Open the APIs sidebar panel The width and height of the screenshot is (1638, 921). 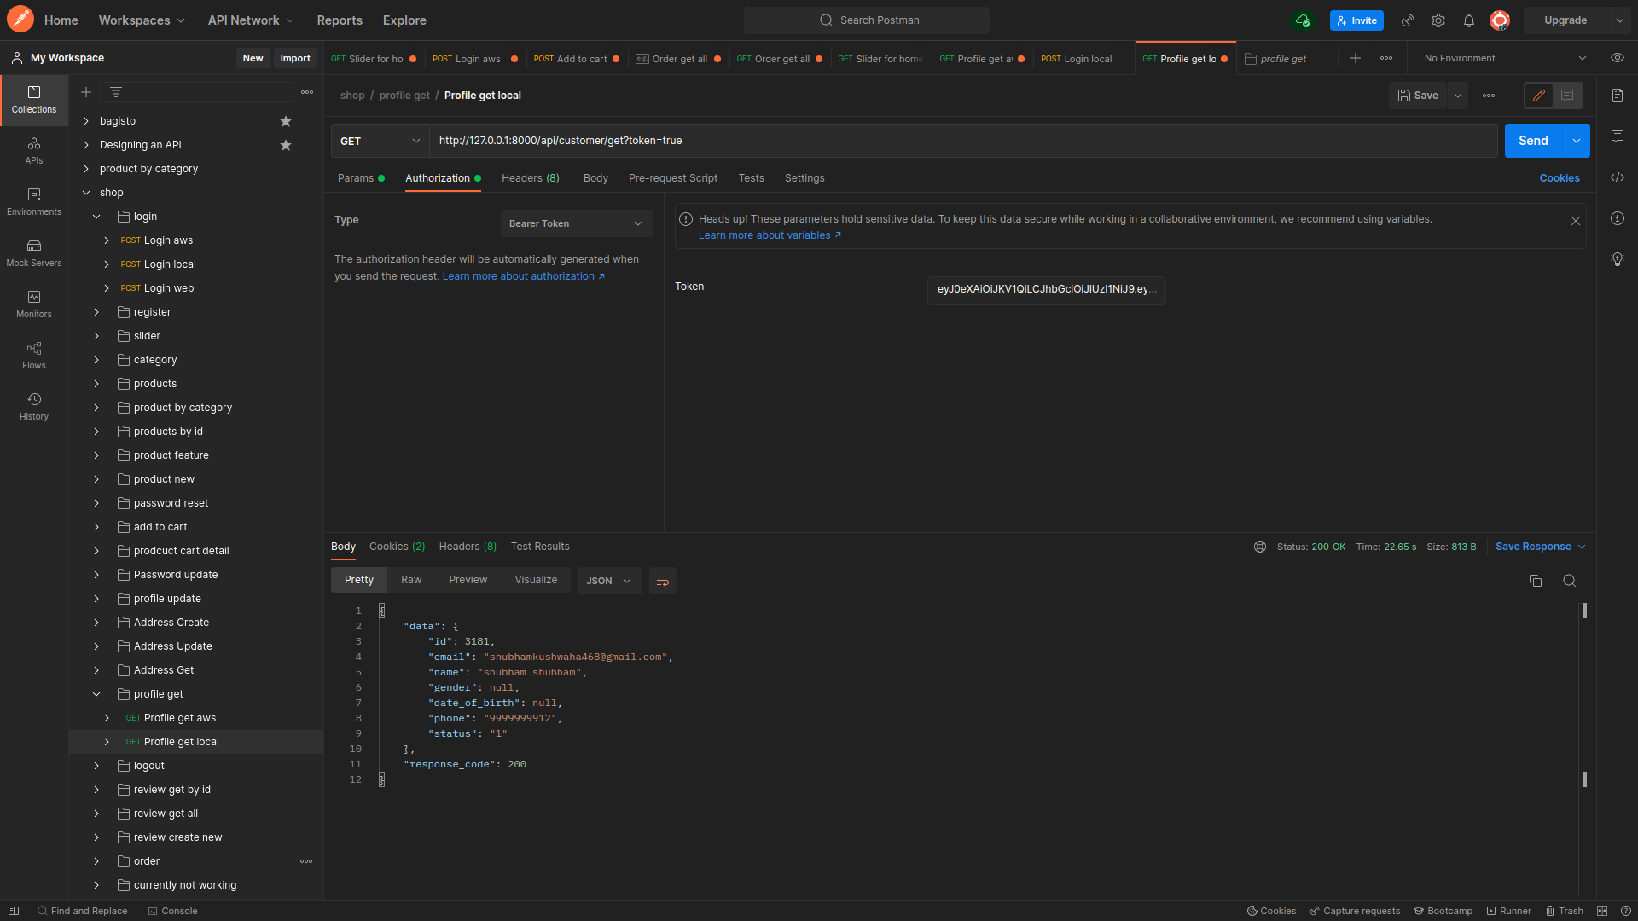tap(34, 151)
